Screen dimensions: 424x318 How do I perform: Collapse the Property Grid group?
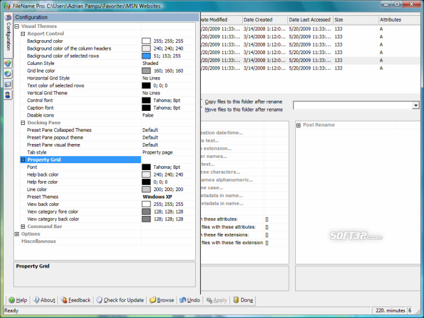pyautogui.click(x=23, y=160)
